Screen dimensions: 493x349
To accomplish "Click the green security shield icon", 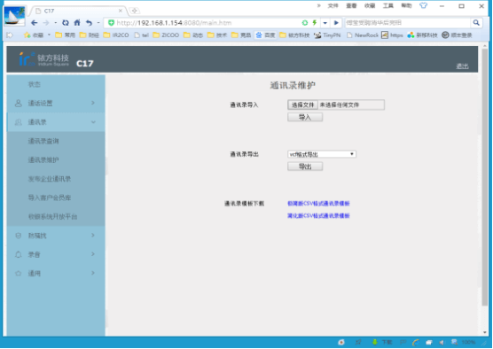I will click(111, 23).
